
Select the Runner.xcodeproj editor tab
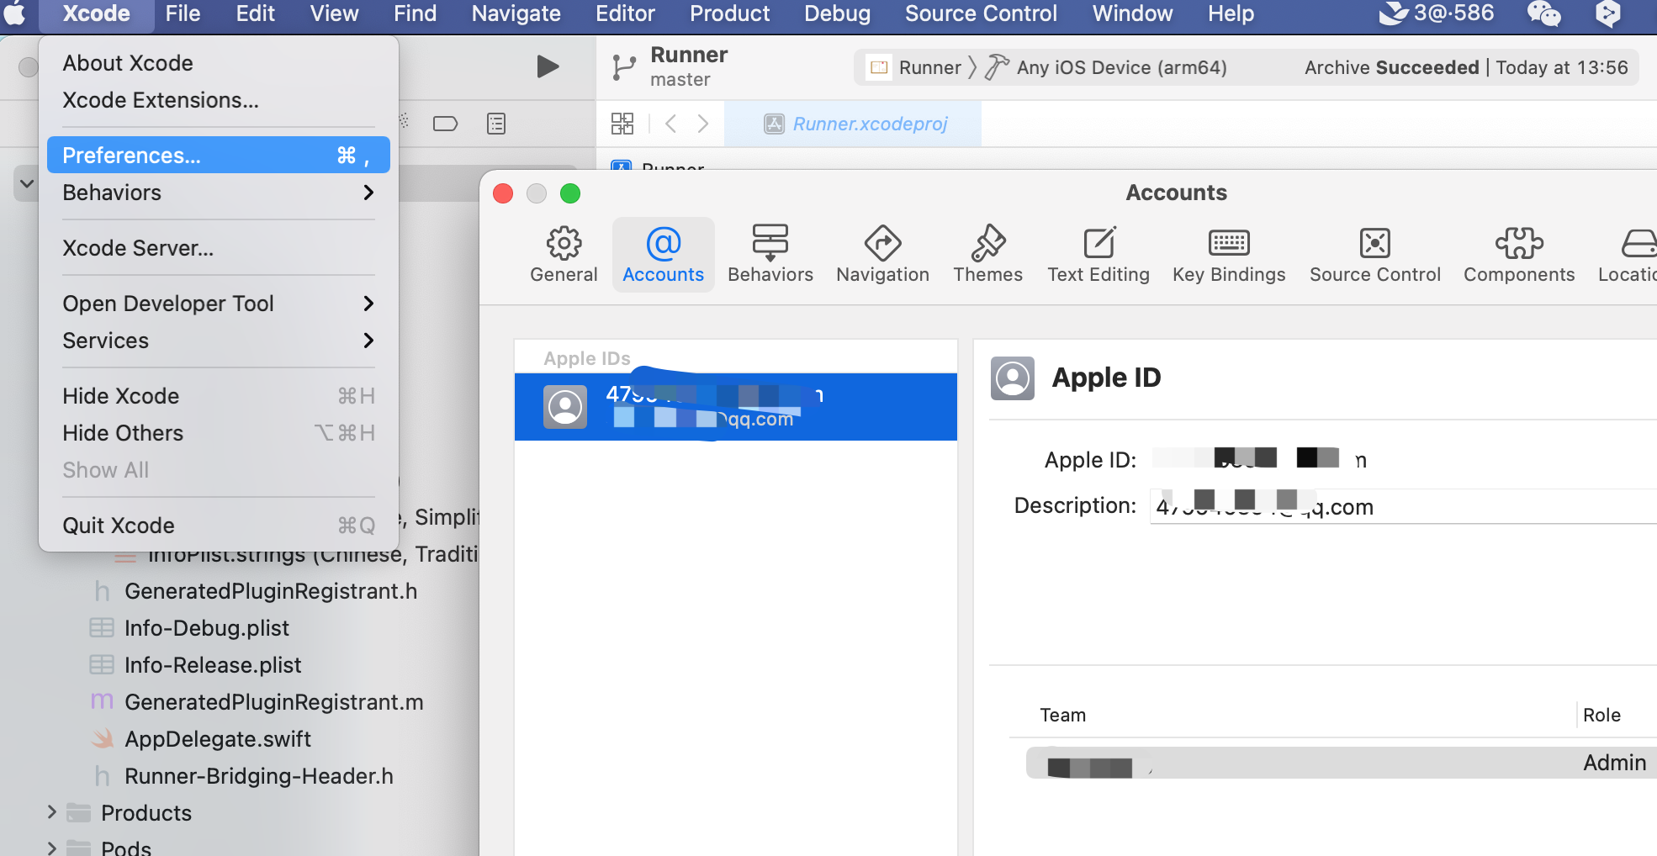point(852,124)
